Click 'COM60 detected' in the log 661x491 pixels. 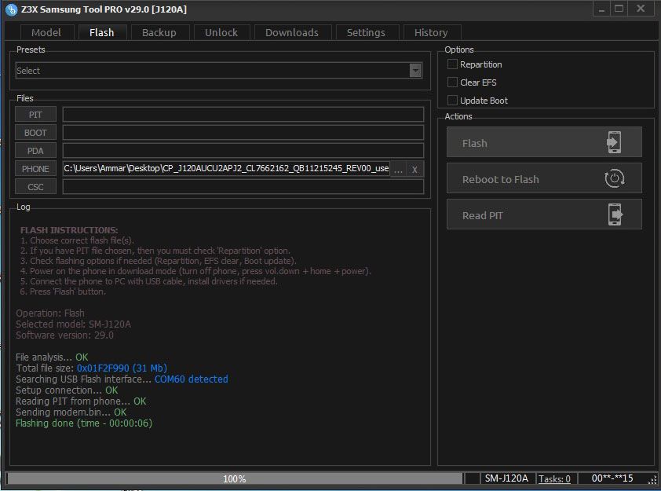click(192, 379)
